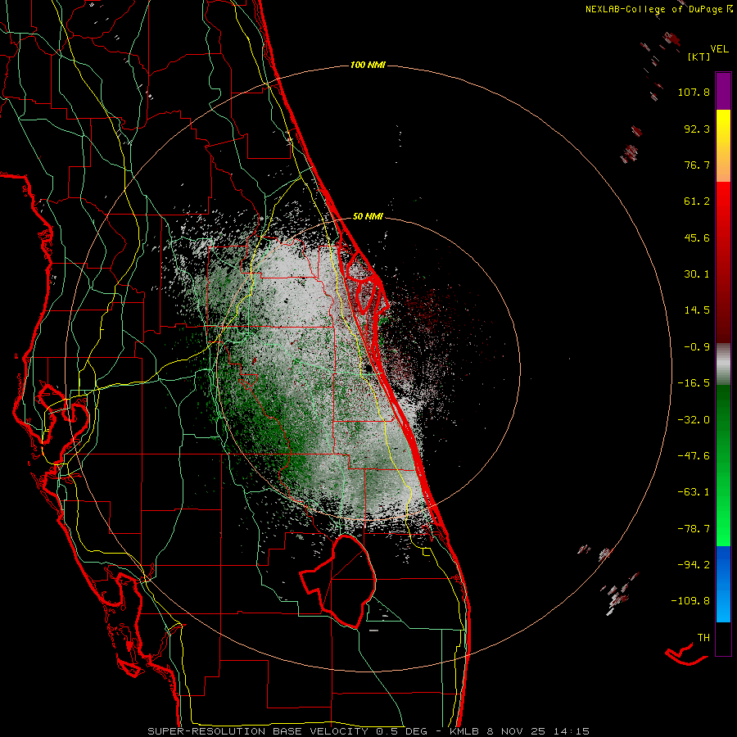Click the 100 NMI range ring label
Image resolution: width=737 pixels, height=737 pixels.
pos(368,65)
